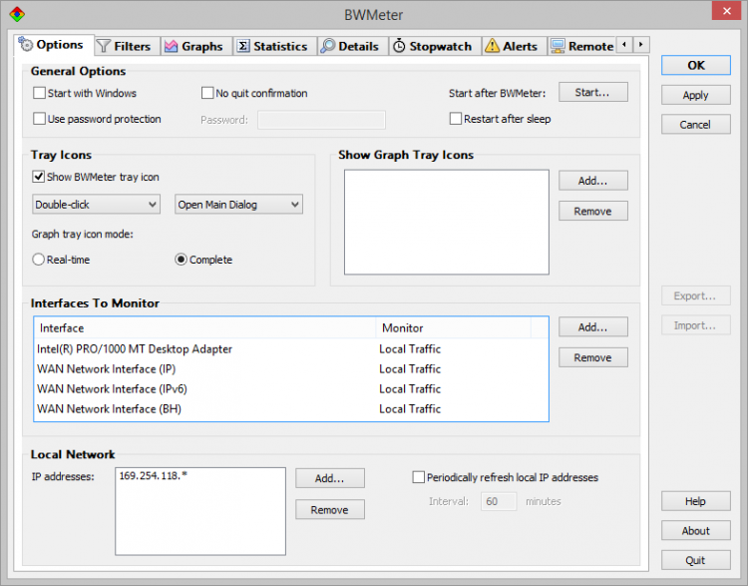Click the Show Graph Tray Icons list box
This screenshot has height=586, width=748.
tap(447, 222)
